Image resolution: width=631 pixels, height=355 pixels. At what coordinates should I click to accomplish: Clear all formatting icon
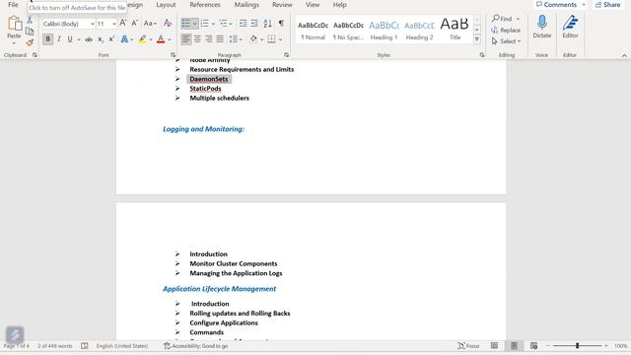[x=168, y=24]
